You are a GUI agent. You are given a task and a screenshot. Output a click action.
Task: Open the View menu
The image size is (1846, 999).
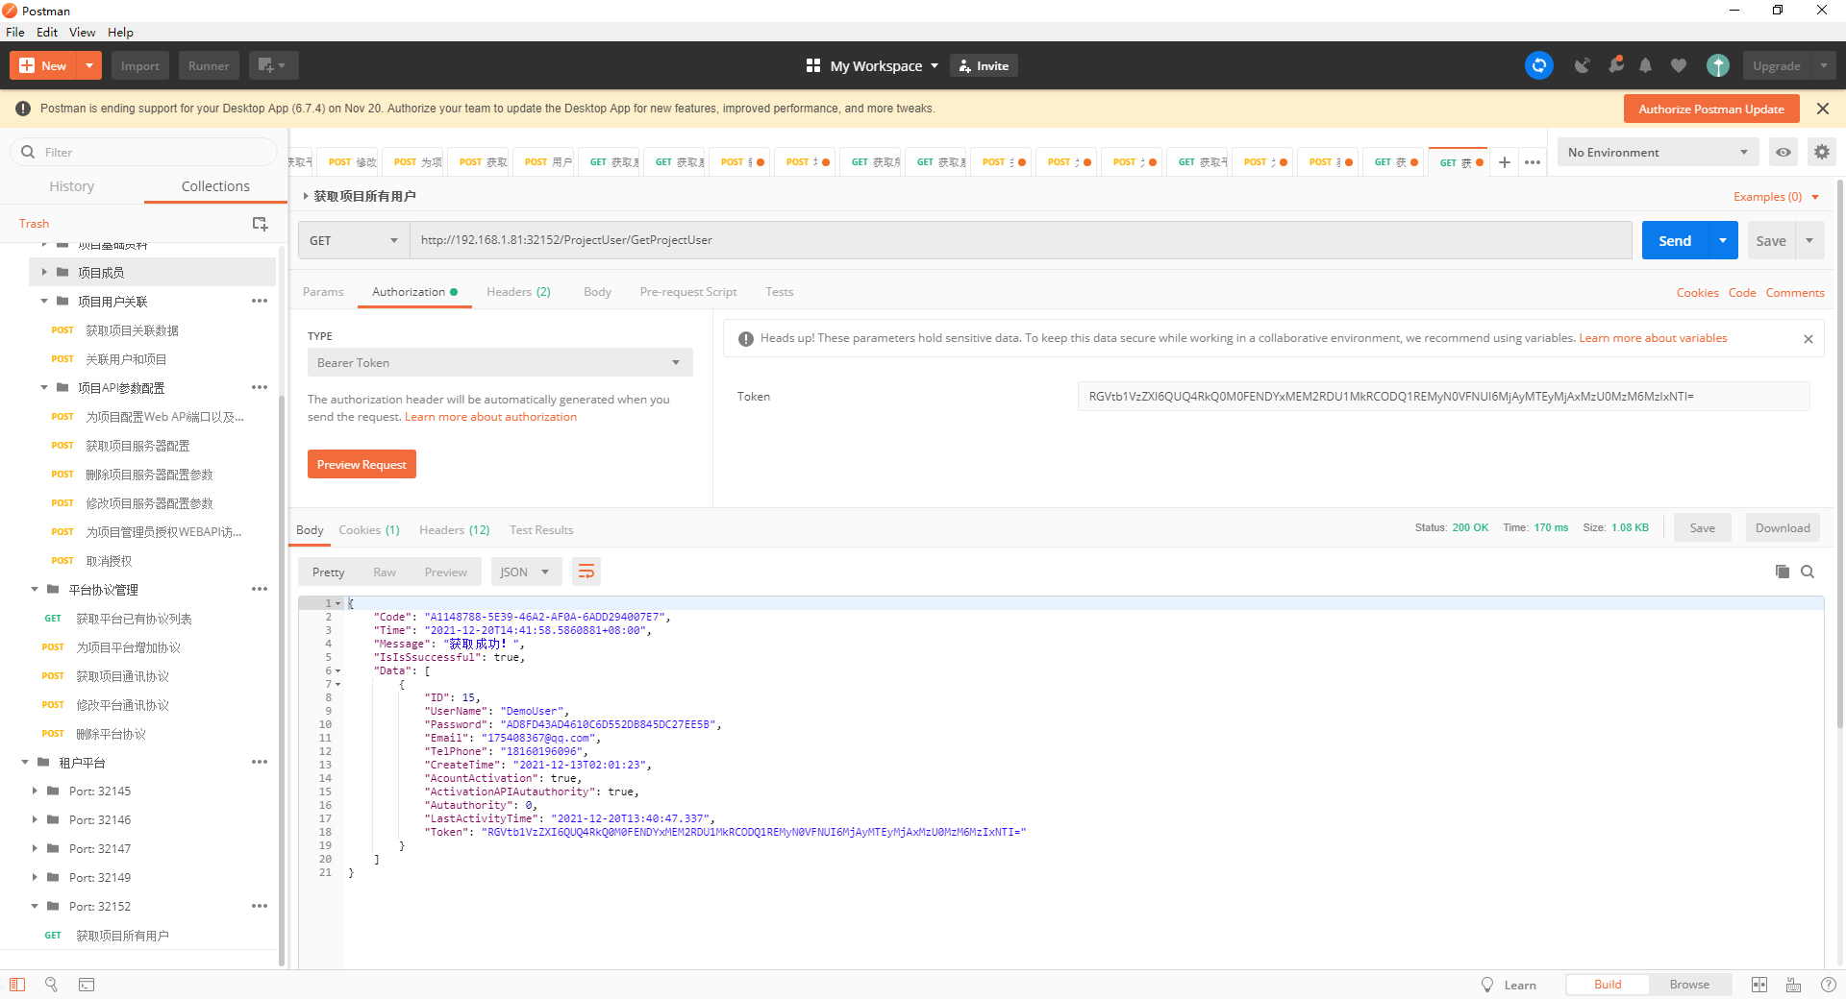pos(82,32)
